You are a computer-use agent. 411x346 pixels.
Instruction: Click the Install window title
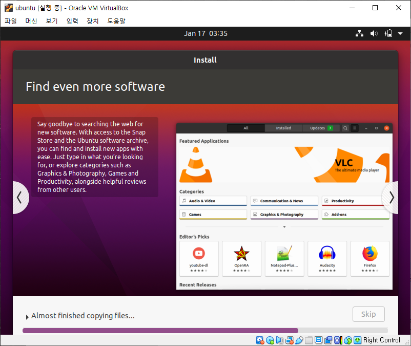(205, 60)
